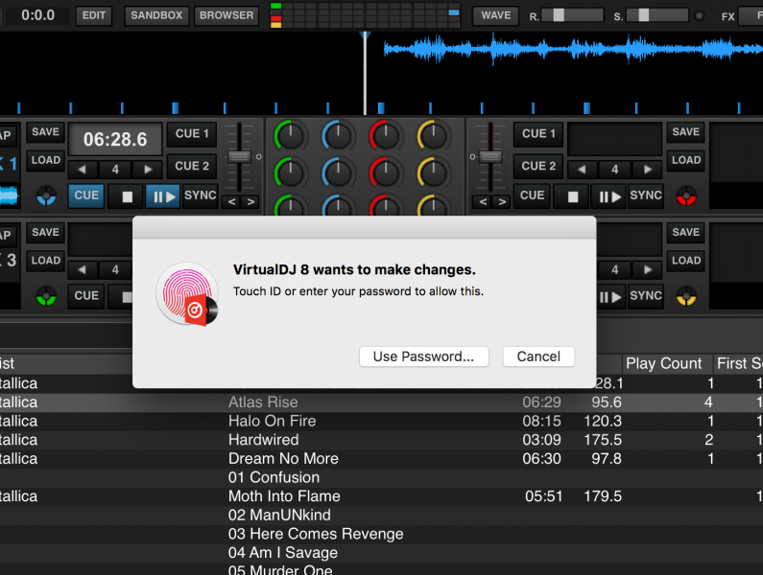Toggle the blue CUE button on the left deck
The height and width of the screenshot is (575, 763).
86,195
